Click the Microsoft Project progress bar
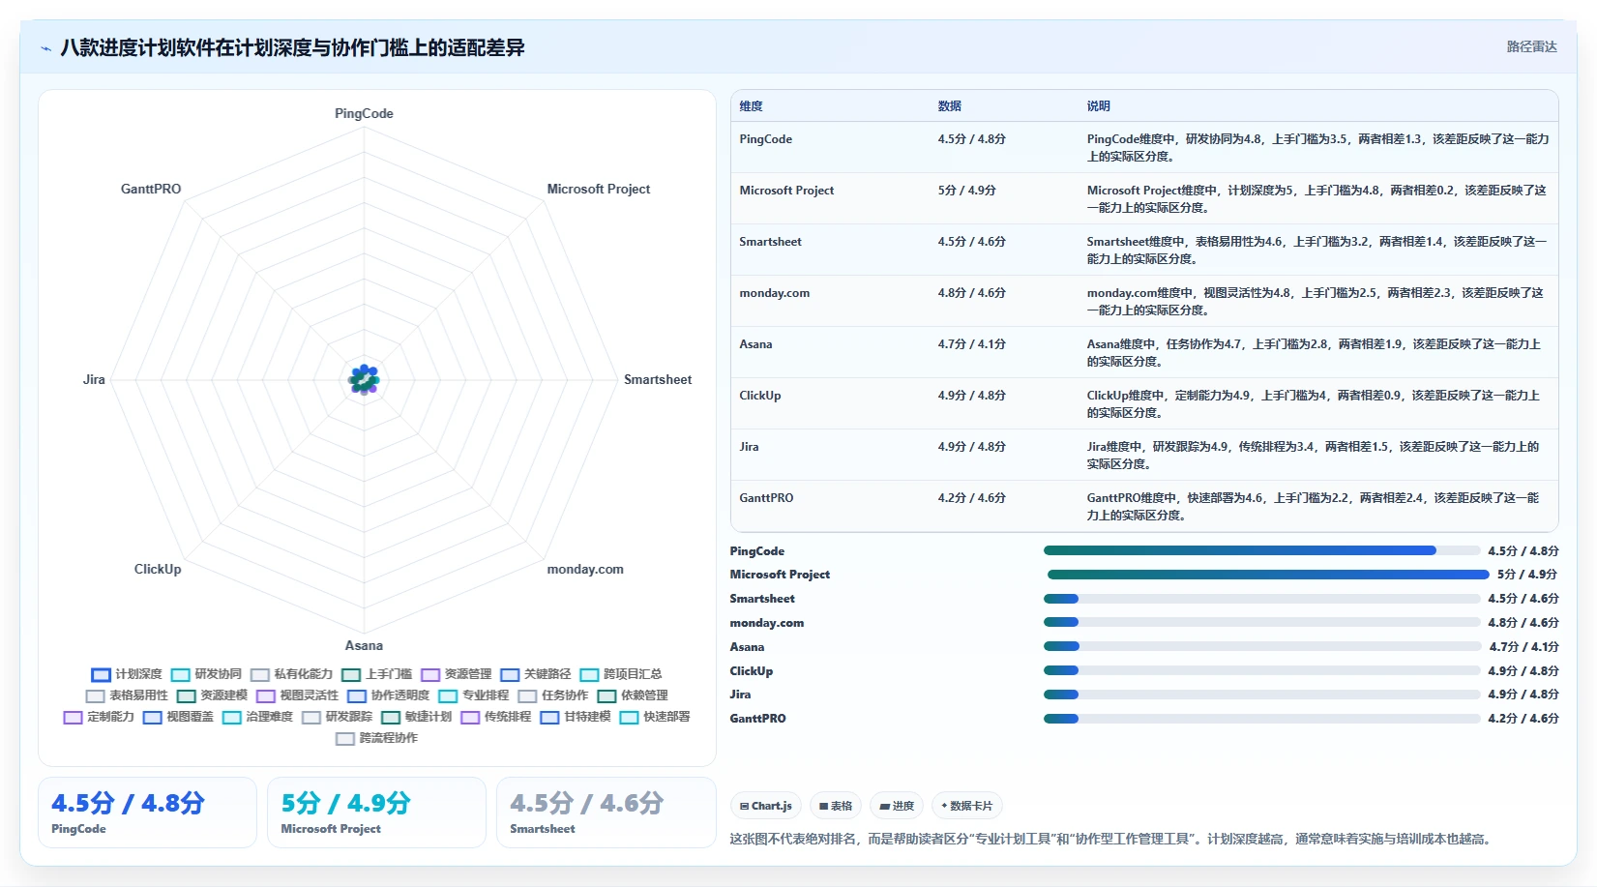Viewport: 1597px width, 887px height. [x=1268, y=575]
